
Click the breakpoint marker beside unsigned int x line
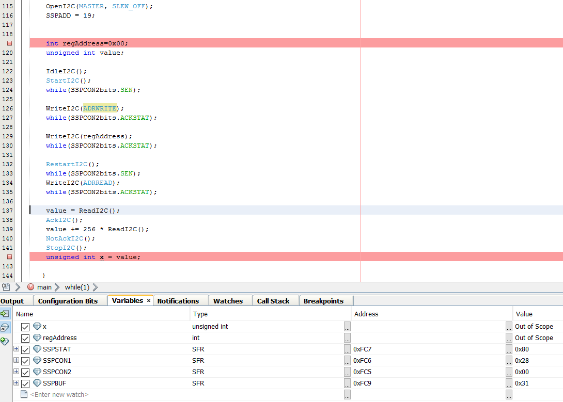pyautogui.click(x=10, y=257)
